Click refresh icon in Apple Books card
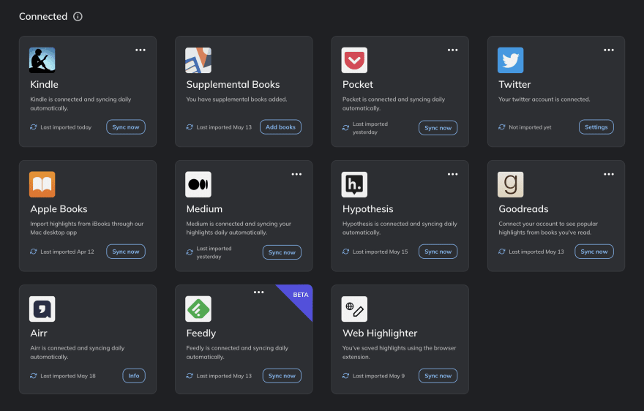644x411 pixels. pos(33,252)
